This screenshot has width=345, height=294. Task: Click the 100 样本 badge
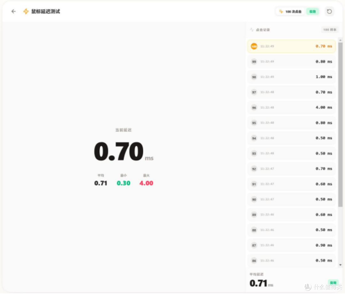click(x=330, y=30)
